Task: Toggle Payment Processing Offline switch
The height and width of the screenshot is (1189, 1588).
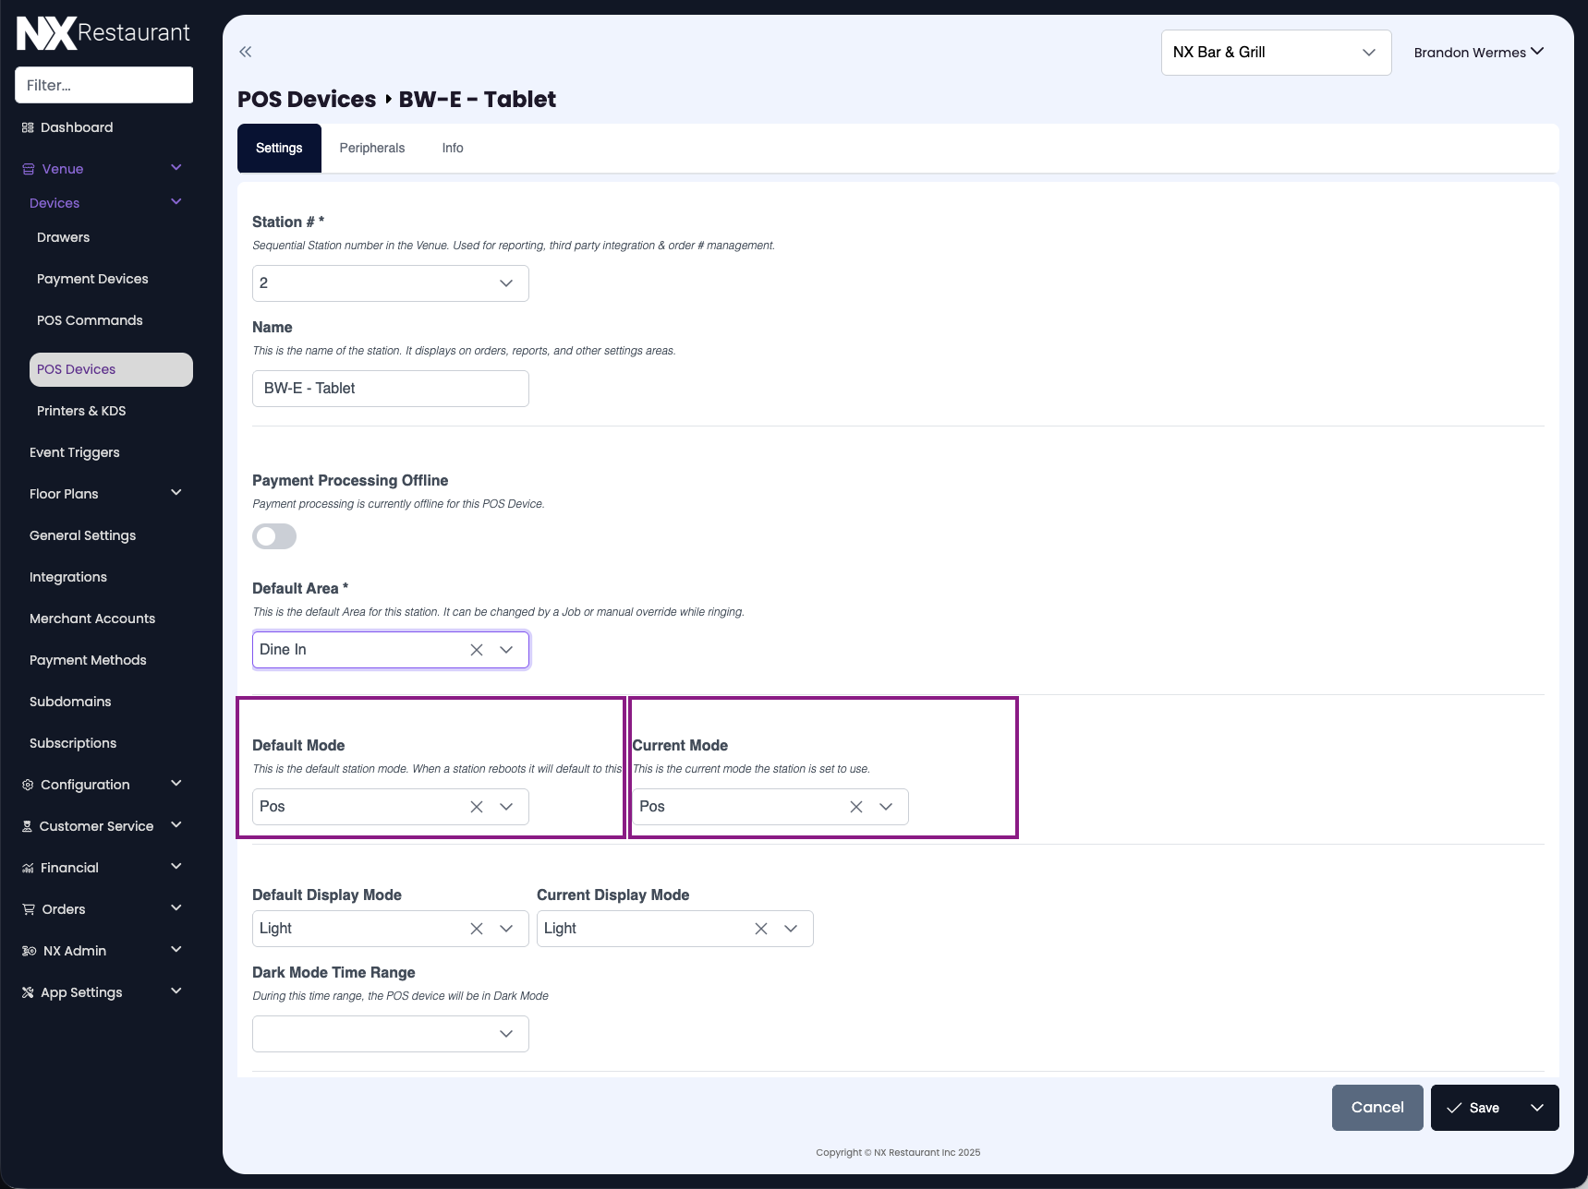Action: point(274,536)
